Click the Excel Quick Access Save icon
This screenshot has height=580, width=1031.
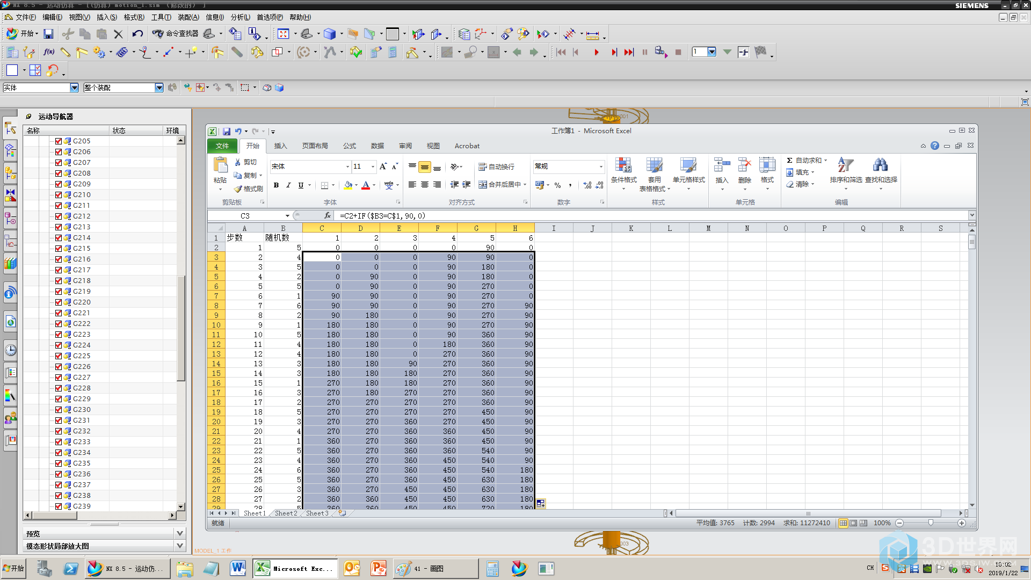(227, 131)
